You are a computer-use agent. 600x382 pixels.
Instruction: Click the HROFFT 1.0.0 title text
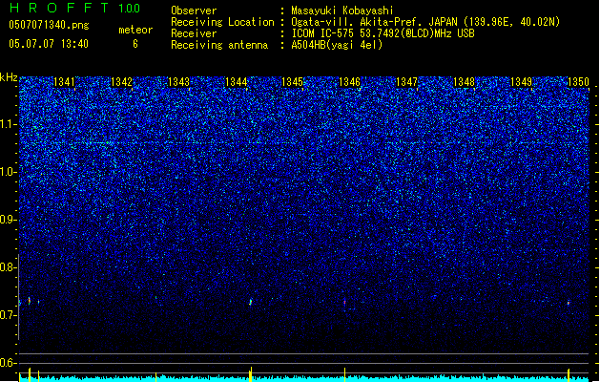tap(75, 8)
